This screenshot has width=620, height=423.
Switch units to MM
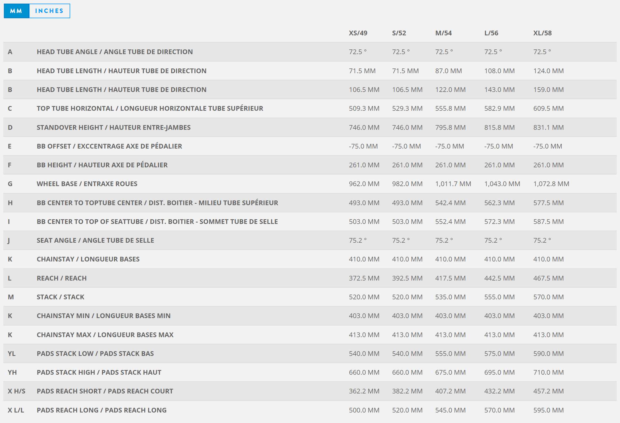click(16, 11)
